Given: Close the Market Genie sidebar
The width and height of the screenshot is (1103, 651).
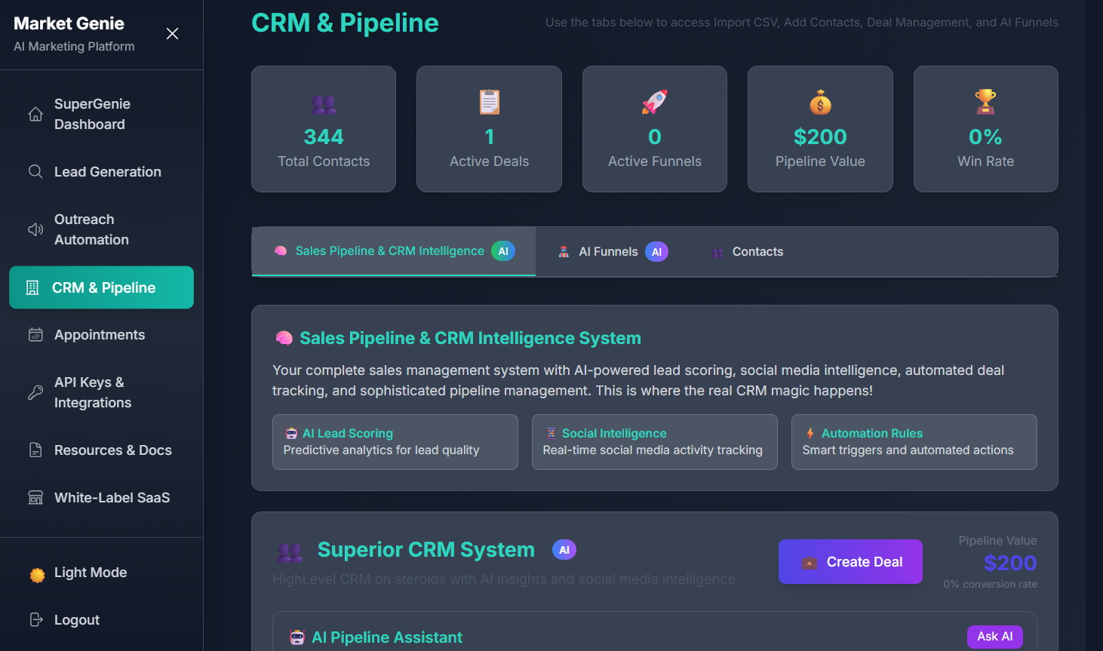Looking at the screenshot, I should point(172,33).
